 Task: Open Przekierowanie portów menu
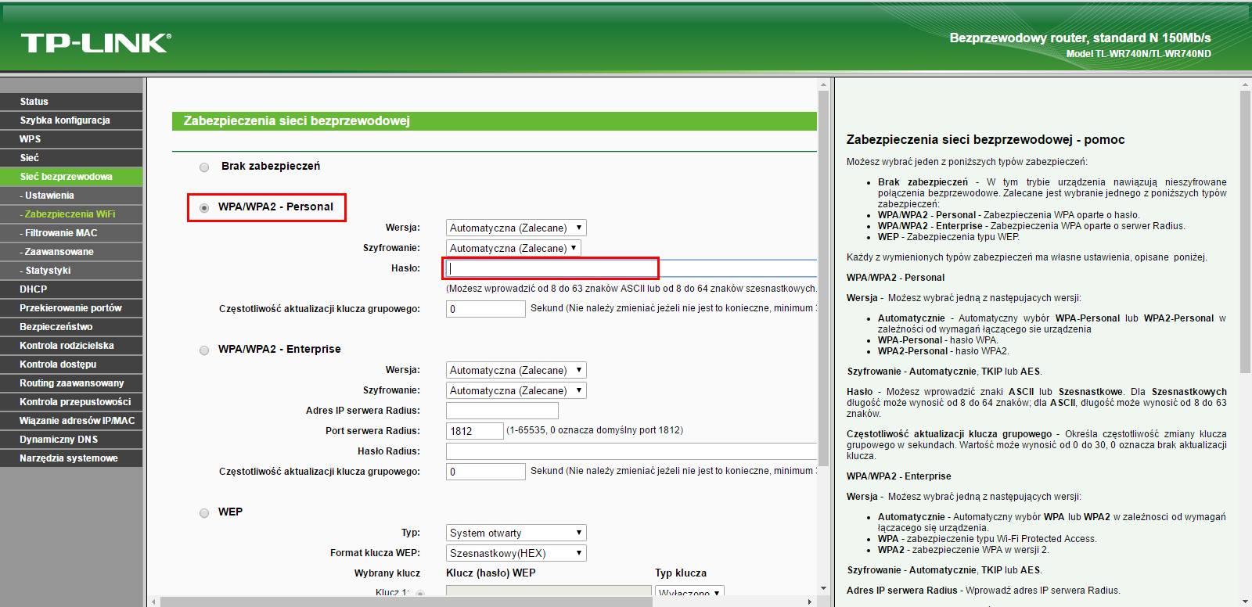71,308
